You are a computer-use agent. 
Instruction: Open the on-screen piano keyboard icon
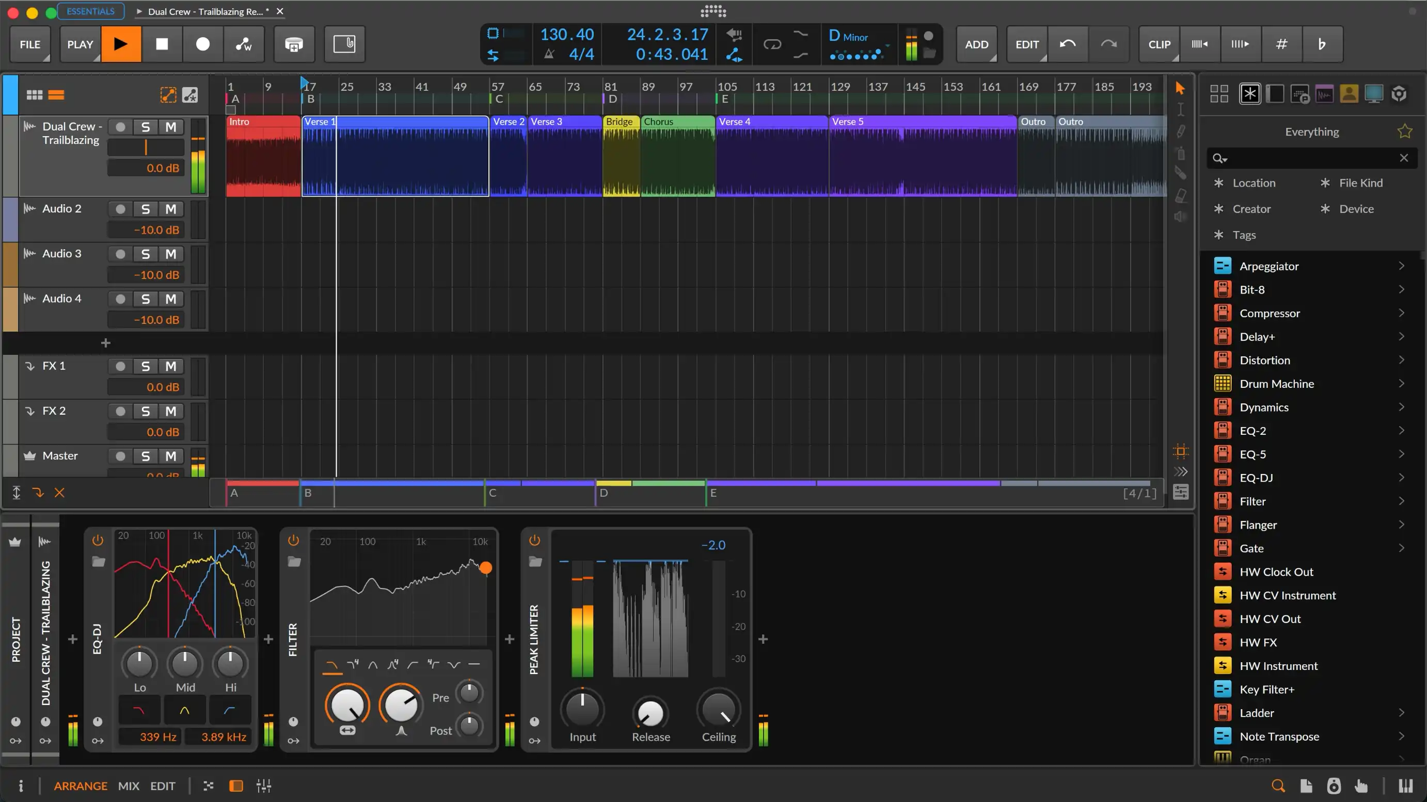(x=1405, y=785)
